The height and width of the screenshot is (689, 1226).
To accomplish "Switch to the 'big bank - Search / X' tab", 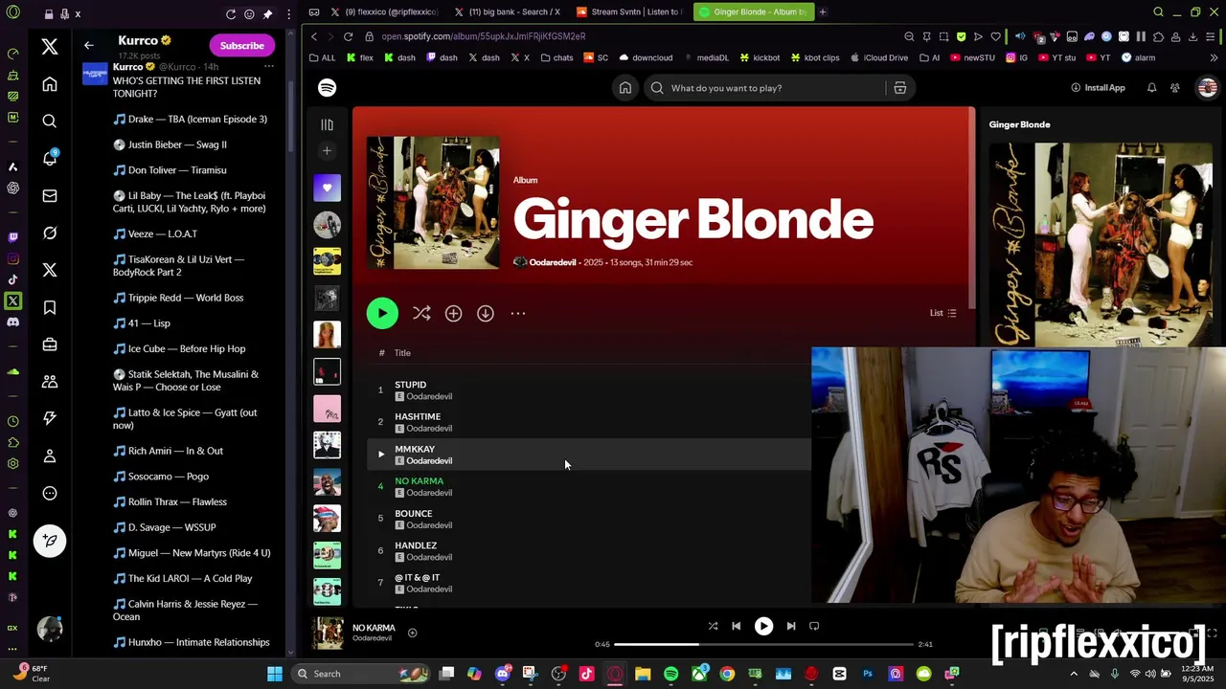I will click(509, 12).
